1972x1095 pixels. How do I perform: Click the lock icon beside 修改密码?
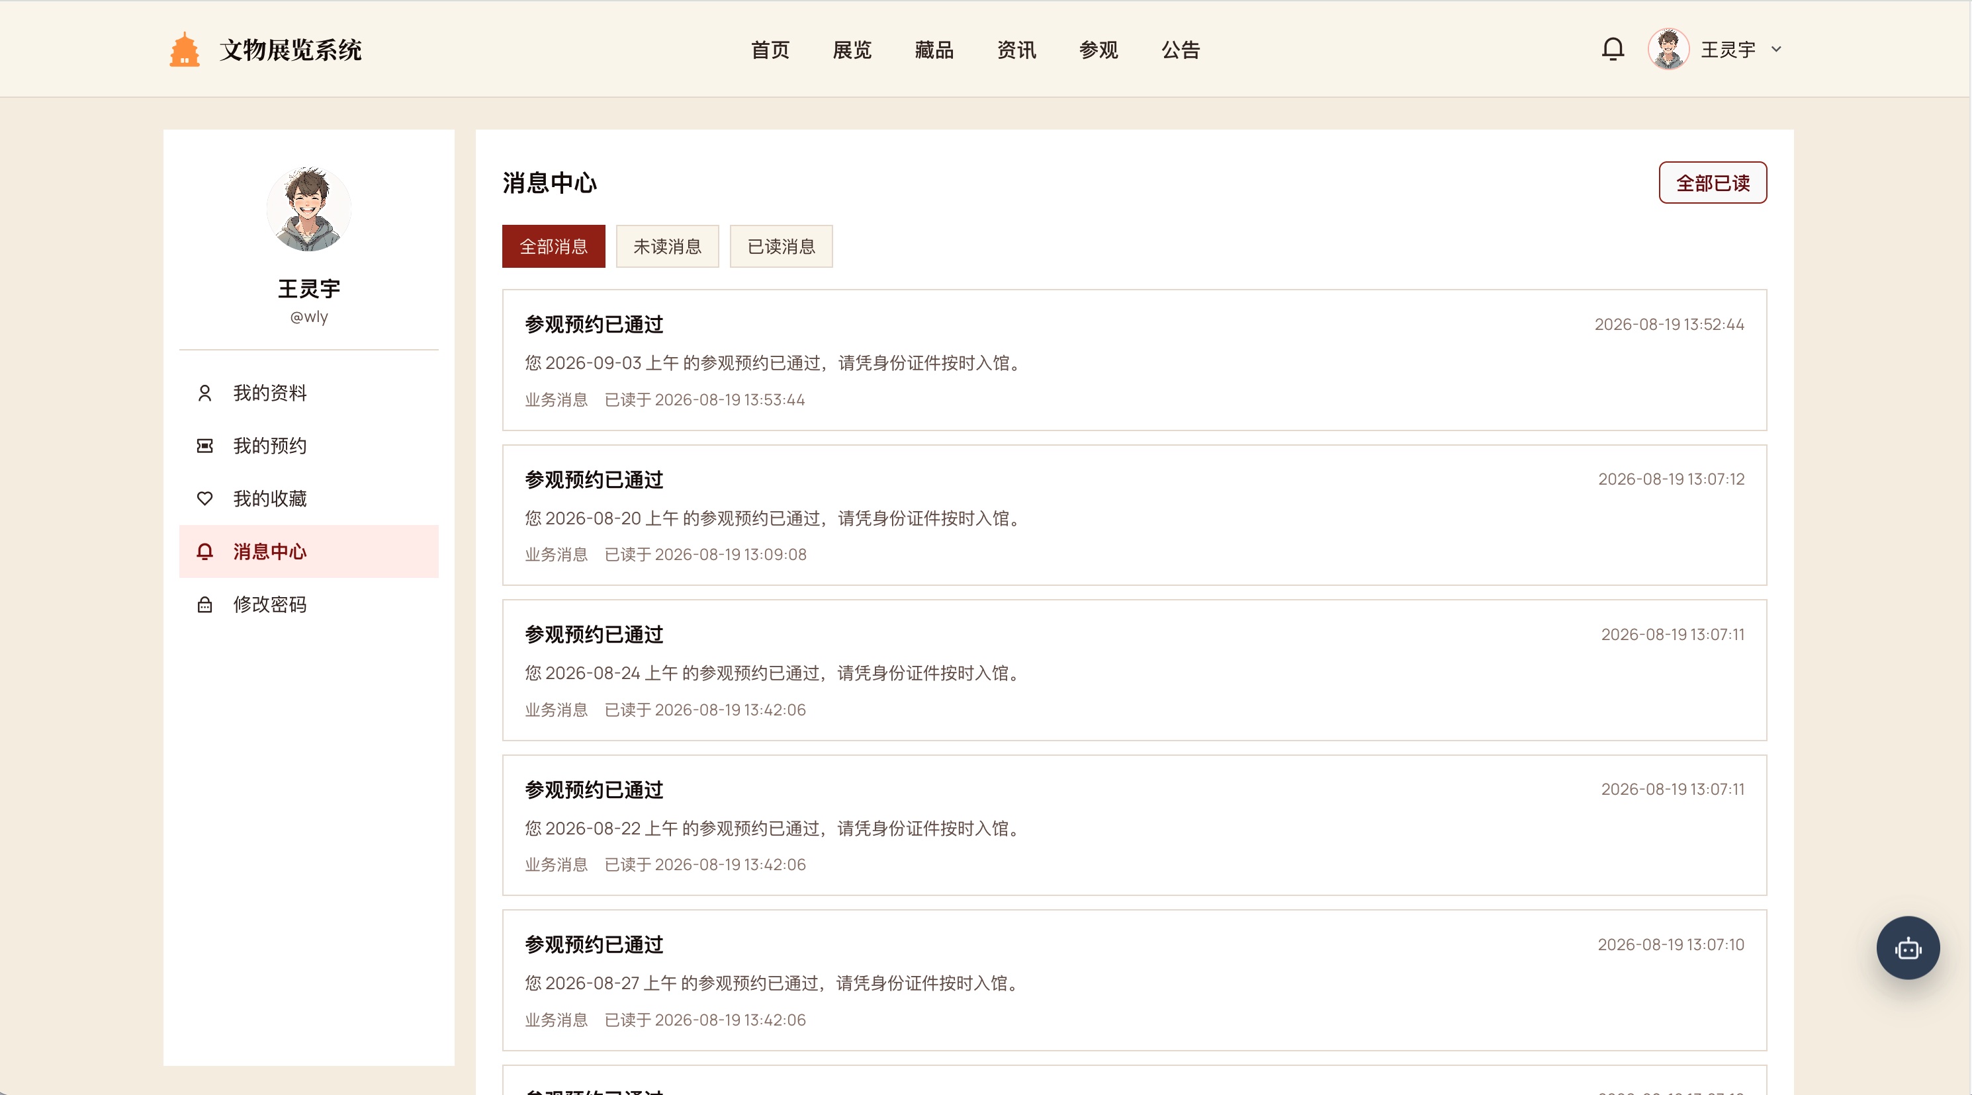pyautogui.click(x=204, y=604)
